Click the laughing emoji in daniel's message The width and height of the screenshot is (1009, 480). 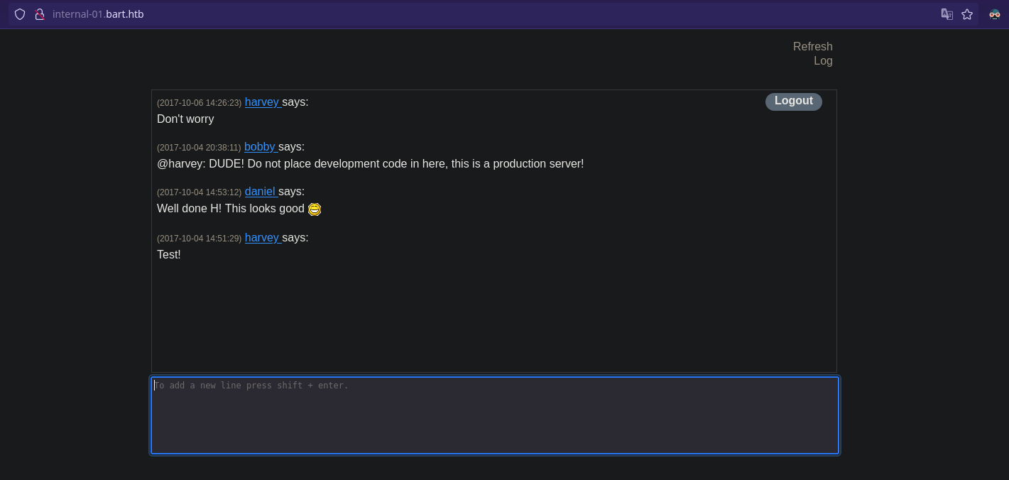click(315, 209)
